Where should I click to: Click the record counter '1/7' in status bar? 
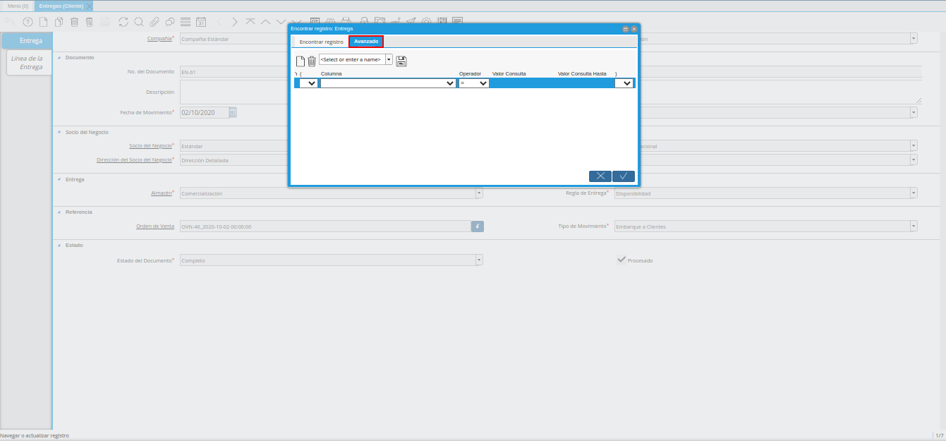click(x=939, y=436)
